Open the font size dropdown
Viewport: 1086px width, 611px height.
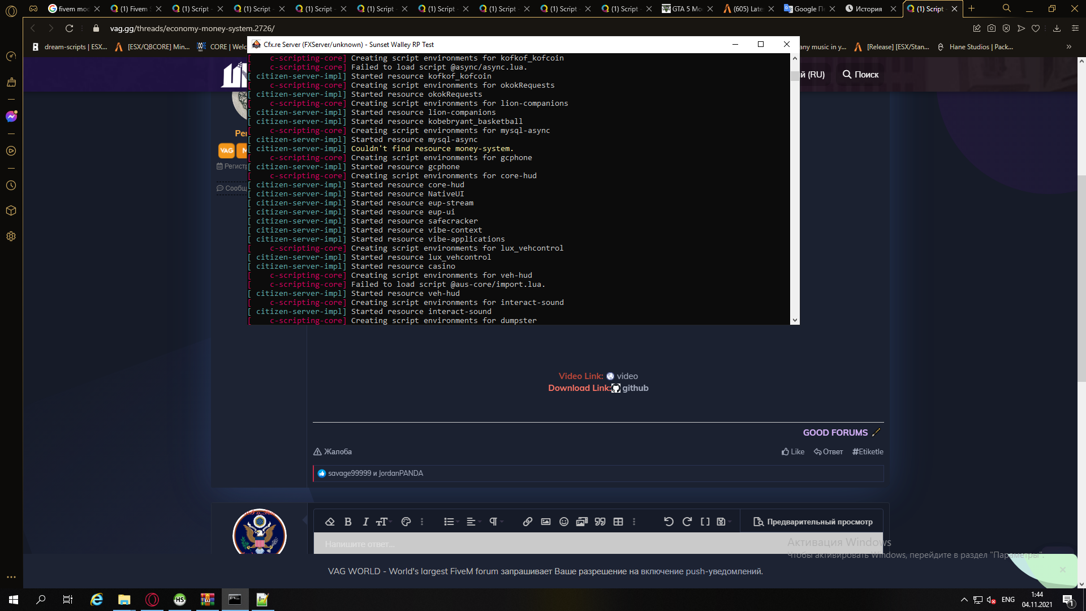pos(383,522)
